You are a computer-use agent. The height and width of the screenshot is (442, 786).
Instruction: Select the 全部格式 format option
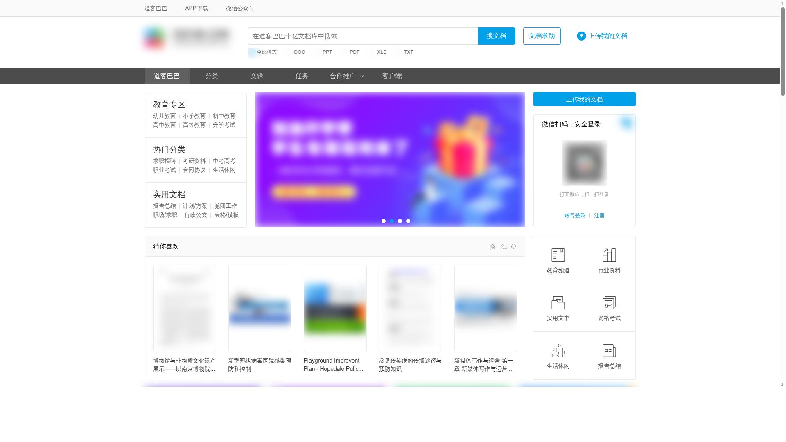[266, 52]
